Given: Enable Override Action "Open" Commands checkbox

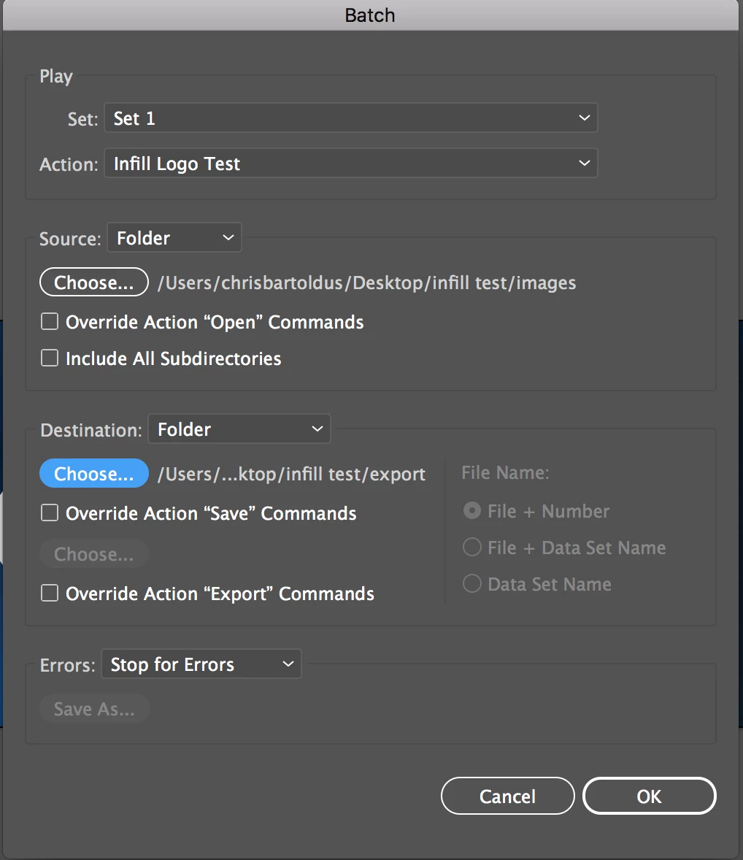Looking at the screenshot, I should point(50,321).
